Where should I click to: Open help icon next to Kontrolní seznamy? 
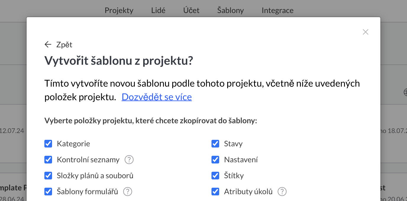point(129,160)
